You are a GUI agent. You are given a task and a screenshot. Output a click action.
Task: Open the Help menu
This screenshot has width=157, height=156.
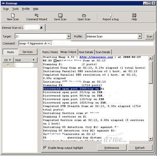pyautogui.click(x=36, y=9)
